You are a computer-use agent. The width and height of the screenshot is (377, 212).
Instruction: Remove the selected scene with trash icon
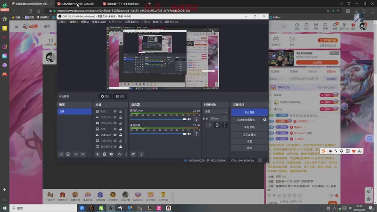(x=68, y=154)
